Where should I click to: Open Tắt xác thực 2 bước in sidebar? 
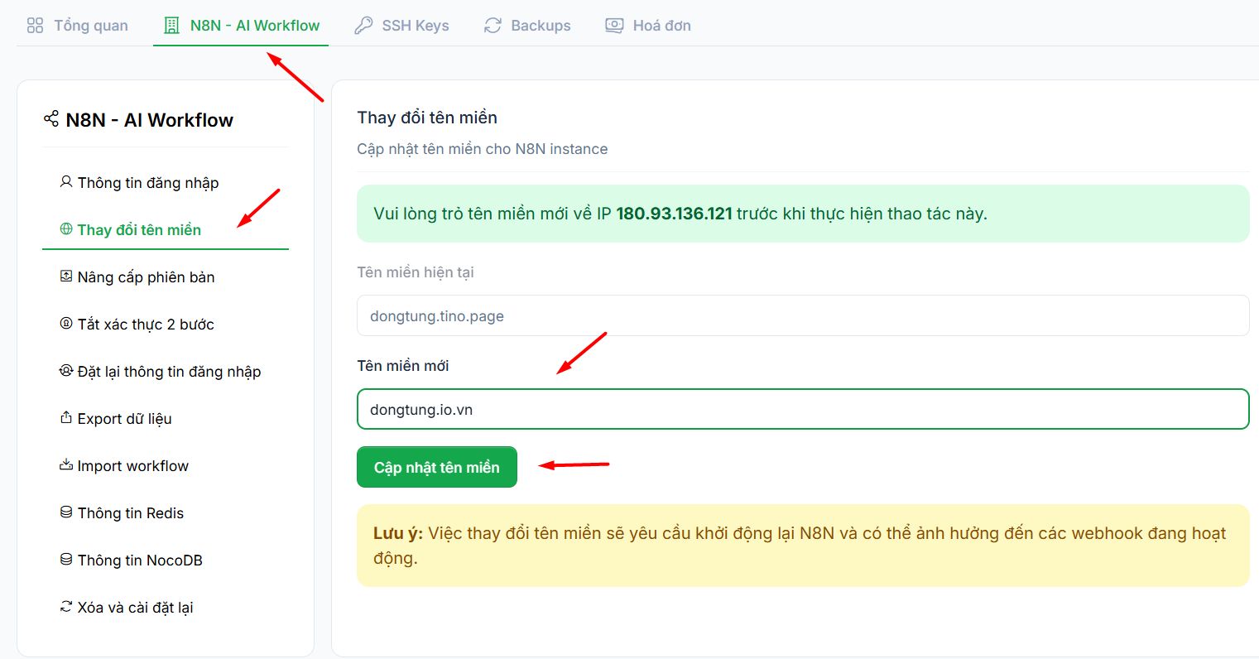[146, 325]
